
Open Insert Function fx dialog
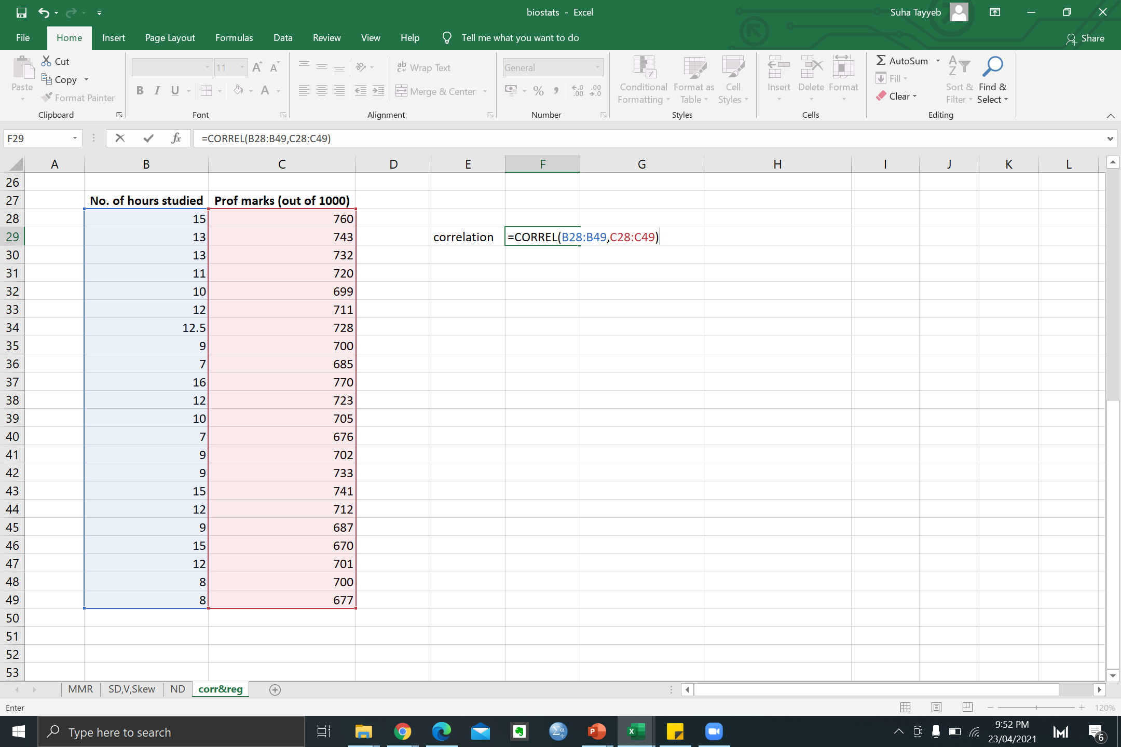[176, 138]
